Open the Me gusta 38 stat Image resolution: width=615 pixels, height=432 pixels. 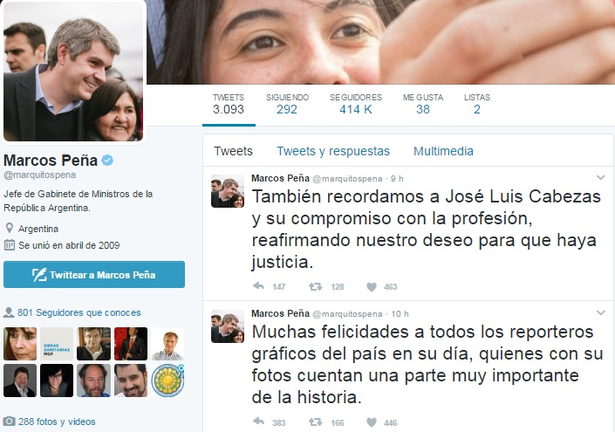[423, 104]
